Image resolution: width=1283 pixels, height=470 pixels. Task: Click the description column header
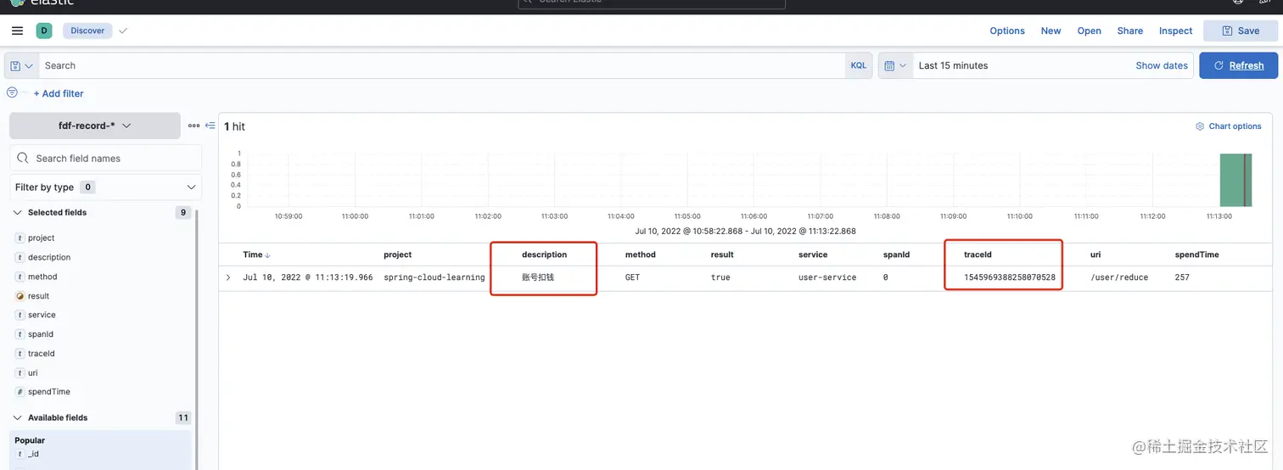pos(544,255)
